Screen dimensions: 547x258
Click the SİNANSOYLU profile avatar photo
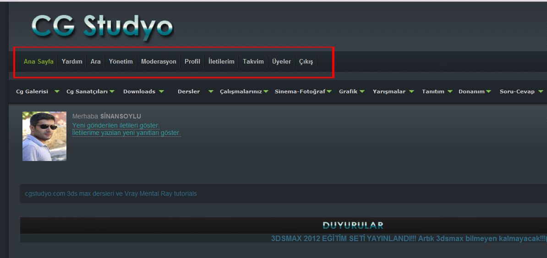pyautogui.click(x=44, y=136)
